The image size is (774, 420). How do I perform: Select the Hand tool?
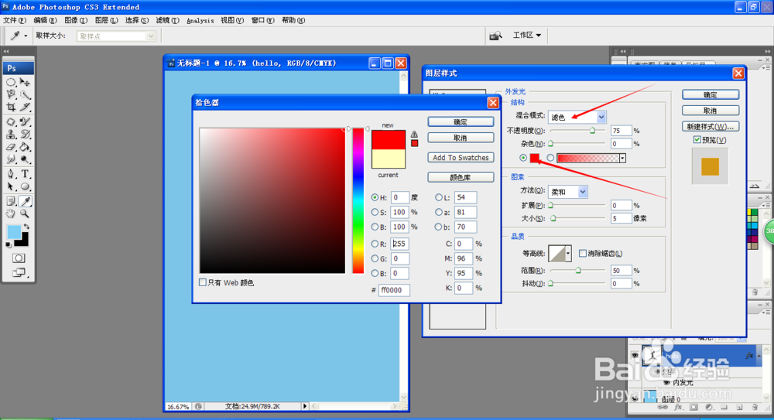(x=11, y=213)
